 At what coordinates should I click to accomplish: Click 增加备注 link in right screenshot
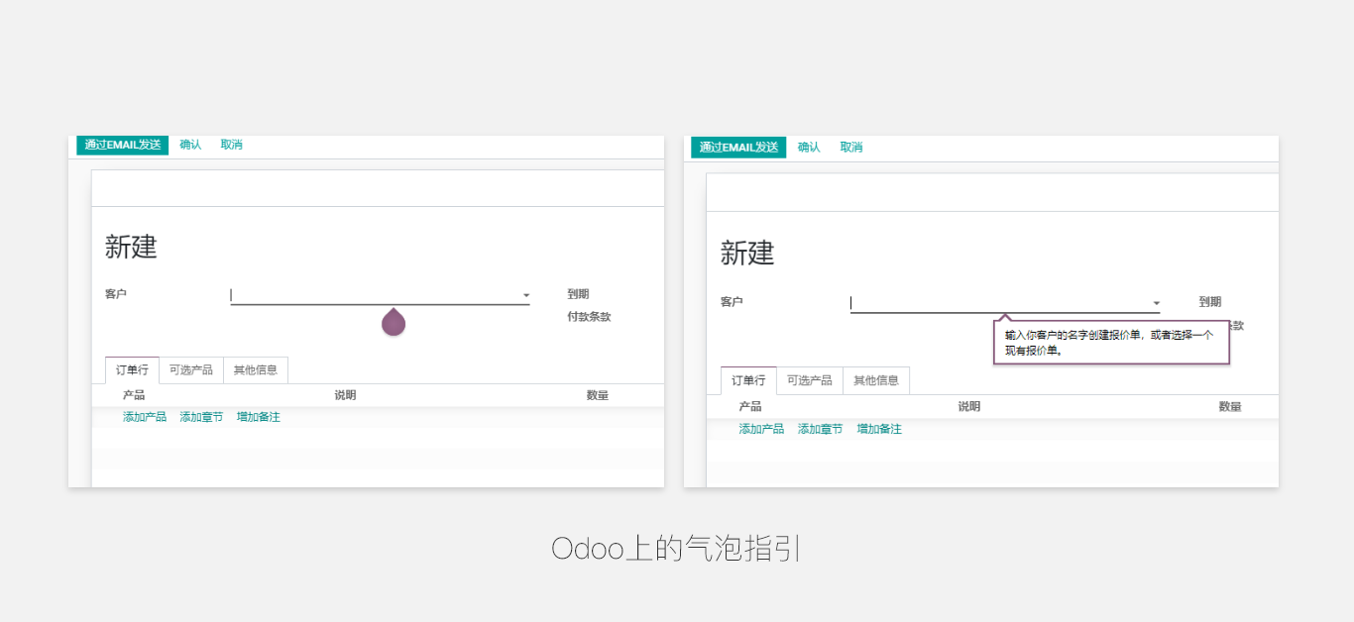pos(879,429)
